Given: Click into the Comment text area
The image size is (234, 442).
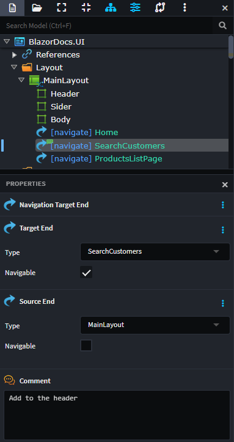Looking at the screenshot, I should 117,414.
